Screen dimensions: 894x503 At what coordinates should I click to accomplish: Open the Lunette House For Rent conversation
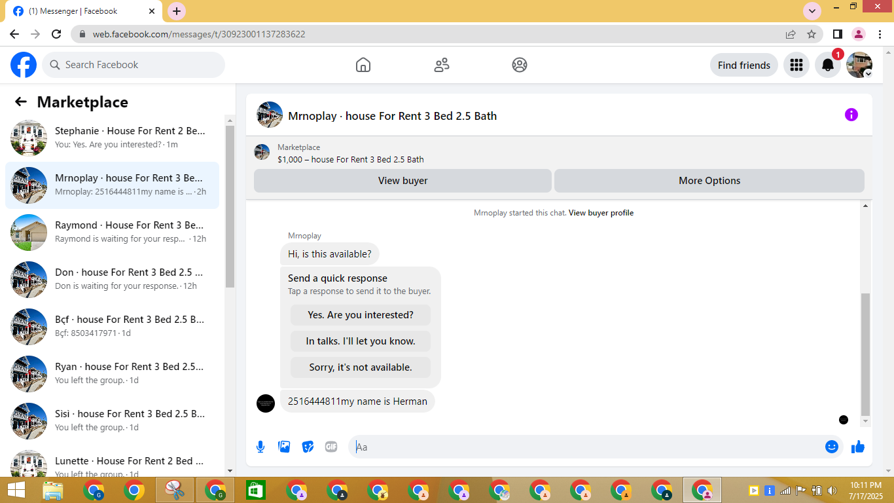(112, 462)
